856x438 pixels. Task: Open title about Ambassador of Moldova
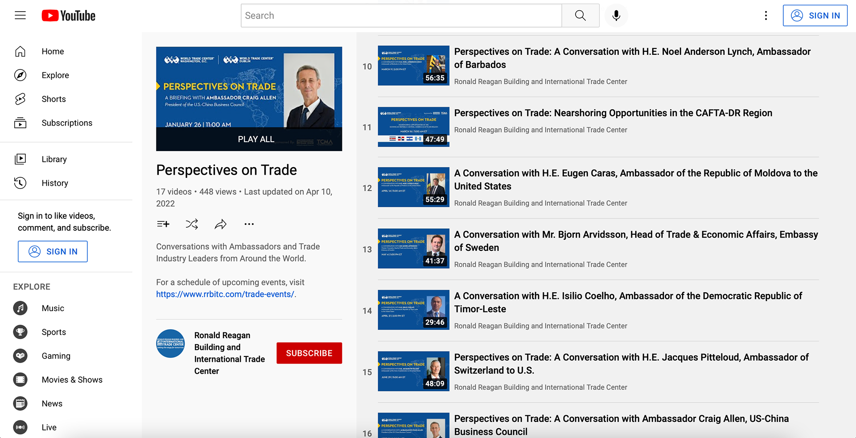pyautogui.click(x=636, y=180)
